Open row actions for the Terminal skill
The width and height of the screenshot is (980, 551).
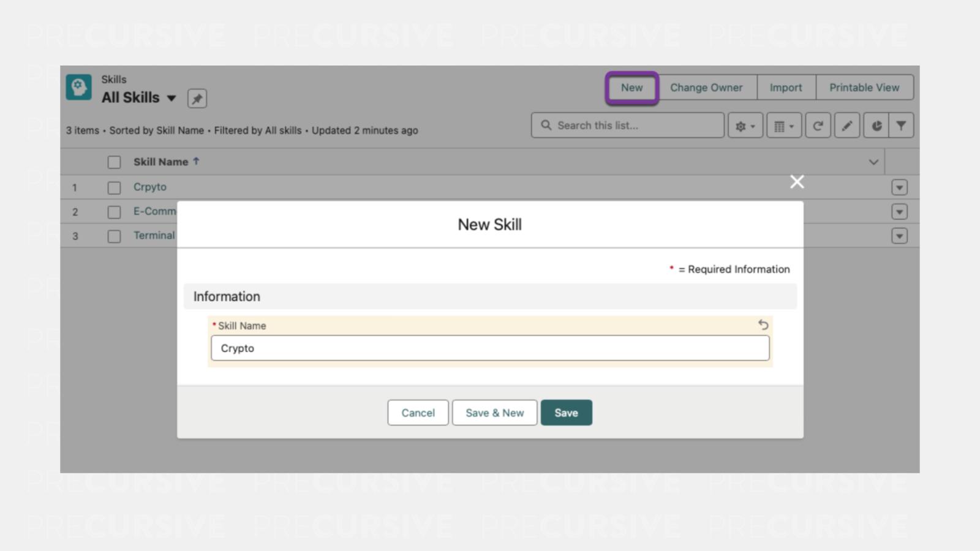(x=898, y=235)
